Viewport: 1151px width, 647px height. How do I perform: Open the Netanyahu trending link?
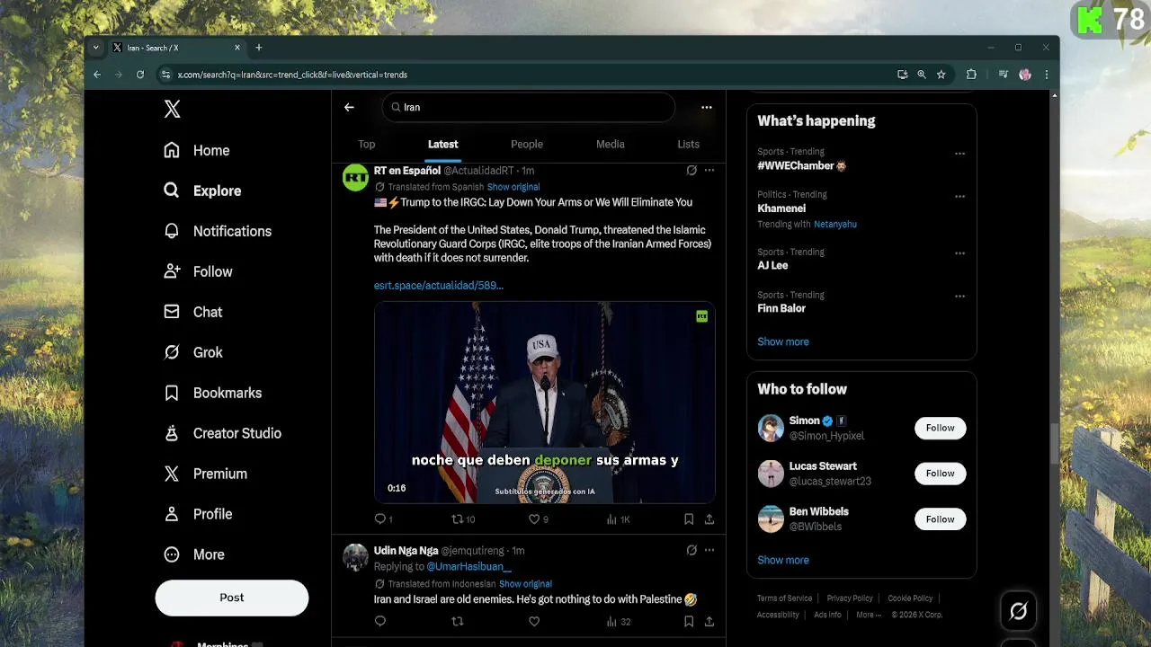click(835, 225)
